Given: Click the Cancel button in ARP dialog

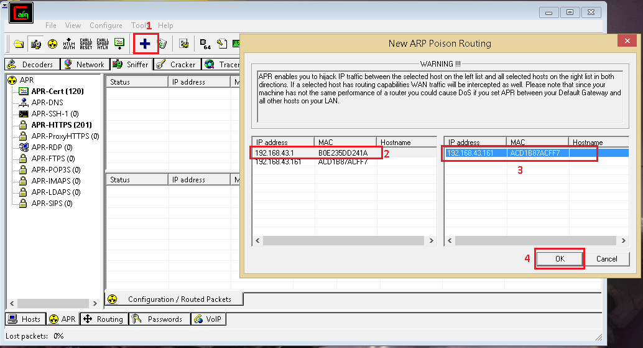Looking at the screenshot, I should pos(606,259).
